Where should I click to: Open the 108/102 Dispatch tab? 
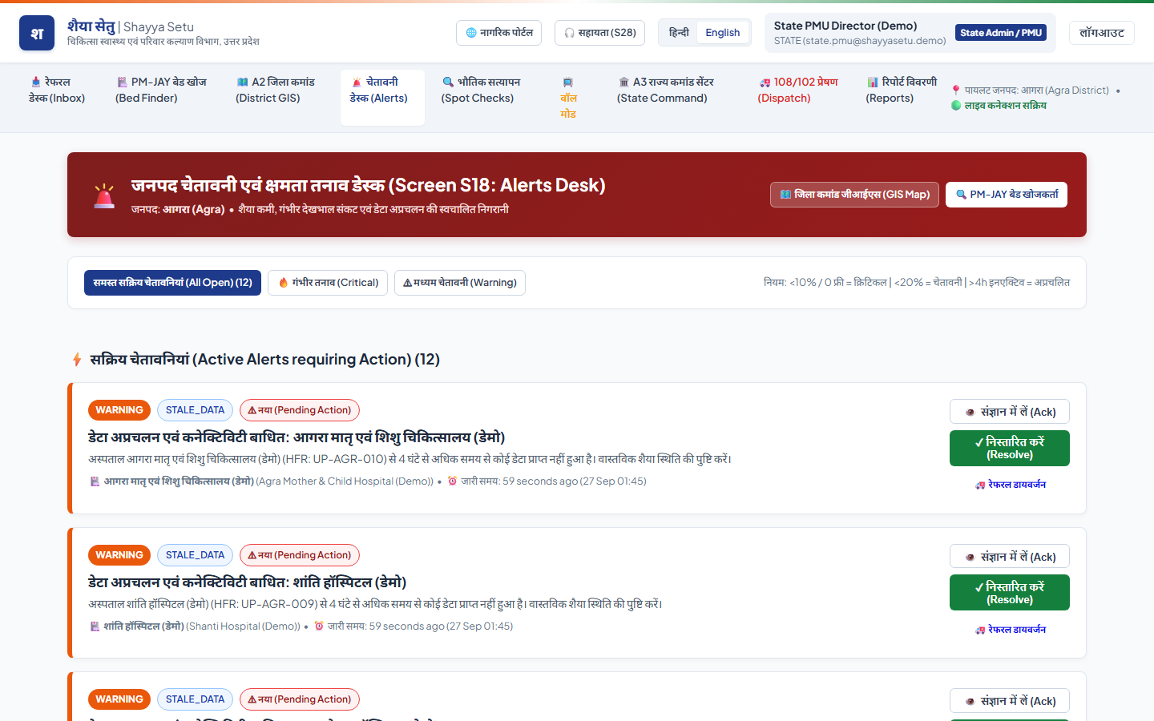point(798,90)
